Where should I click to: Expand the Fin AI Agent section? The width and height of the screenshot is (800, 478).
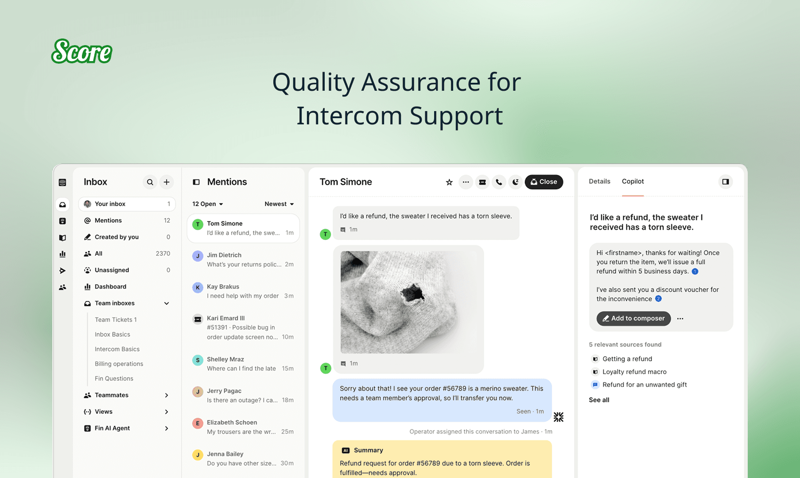click(x=167, y=428)
